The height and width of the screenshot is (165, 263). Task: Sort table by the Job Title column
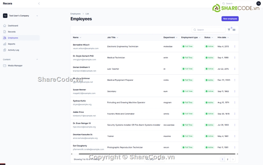(112, 37)
